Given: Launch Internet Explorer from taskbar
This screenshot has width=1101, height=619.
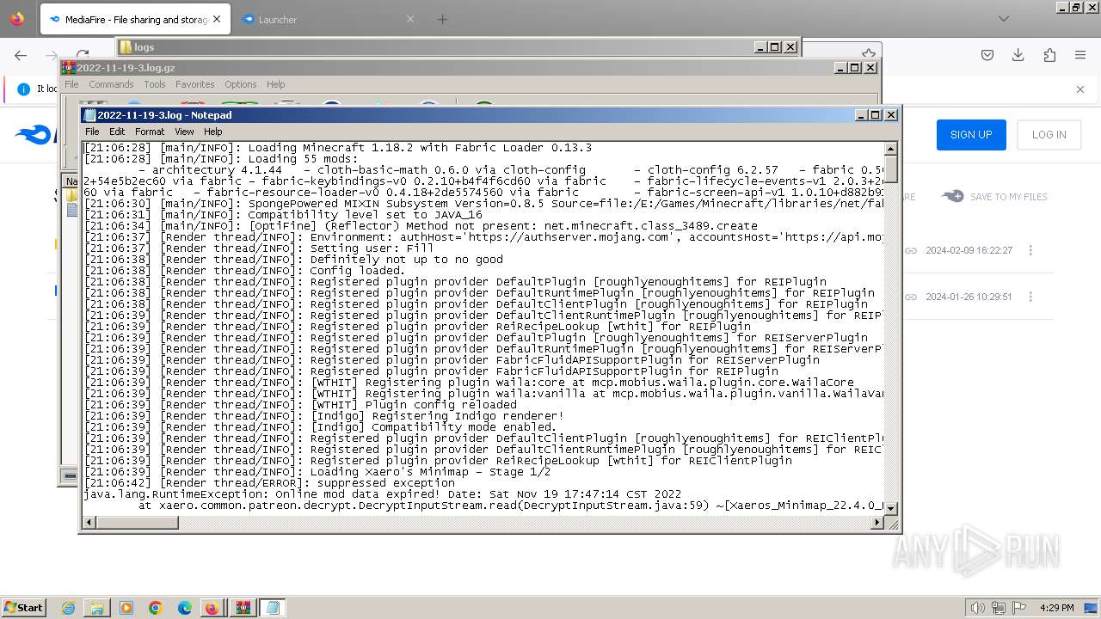Looking at the screenshot, I should click(x=69, y=608).
